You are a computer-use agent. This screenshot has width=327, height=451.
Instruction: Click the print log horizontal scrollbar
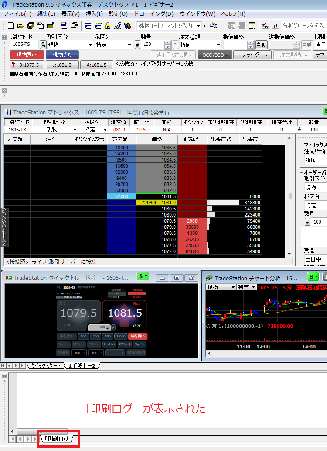42,431
